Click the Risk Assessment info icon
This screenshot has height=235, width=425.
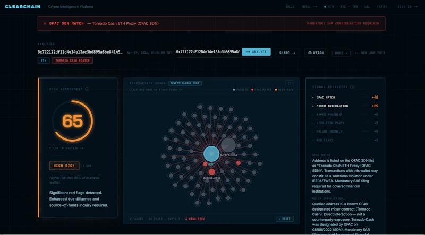pos(87,89)
